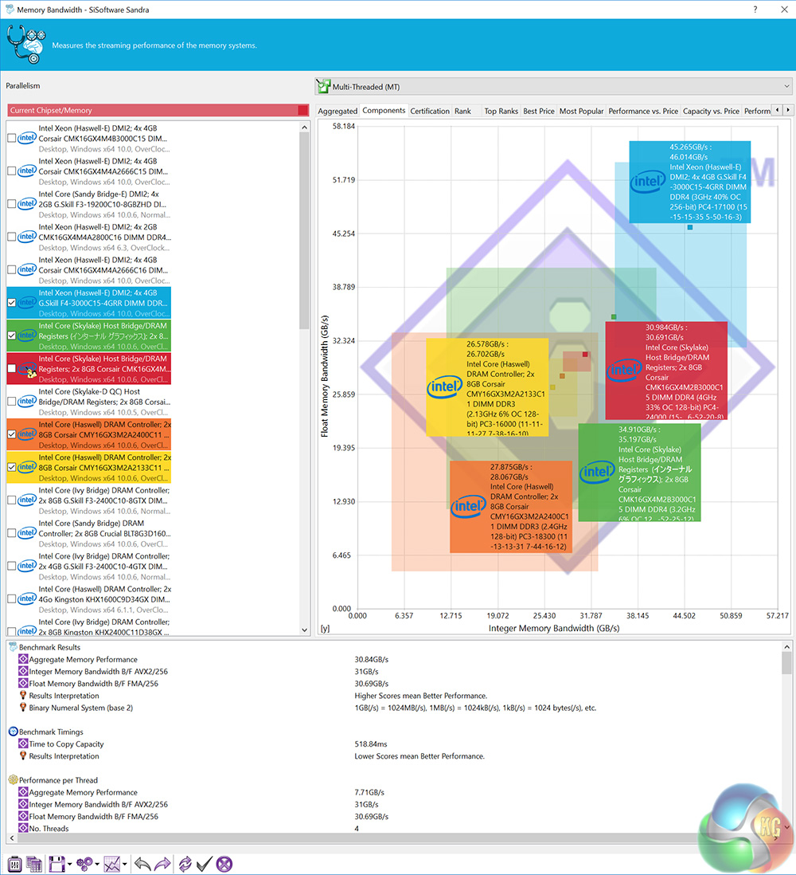Click the Intel logo in the blue chart box
This screenshot has height=875, width=796.
click(x=648, y=182)
